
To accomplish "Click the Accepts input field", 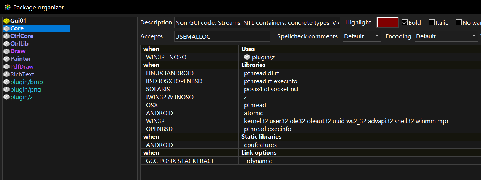I will pos(222,36).
